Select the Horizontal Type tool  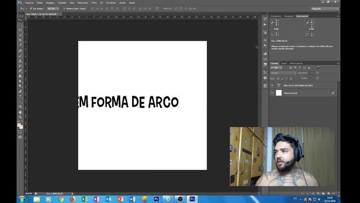tap(20, 96)
